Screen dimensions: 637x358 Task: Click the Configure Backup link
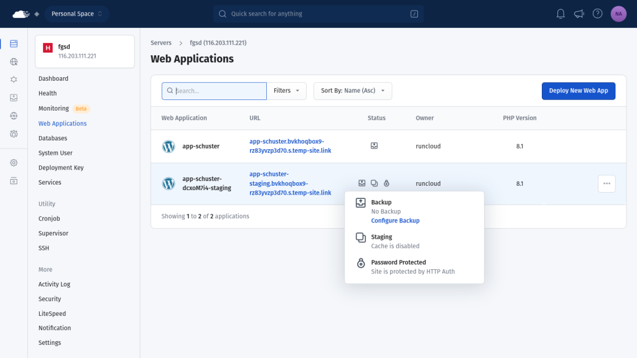click(x=395, y=221)
